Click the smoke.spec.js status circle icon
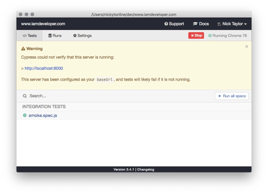 [x=24, y=115]
